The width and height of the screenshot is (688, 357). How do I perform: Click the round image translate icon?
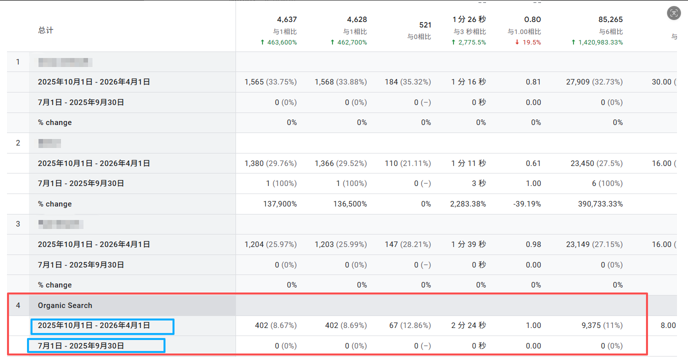click(x=674, y=13)
